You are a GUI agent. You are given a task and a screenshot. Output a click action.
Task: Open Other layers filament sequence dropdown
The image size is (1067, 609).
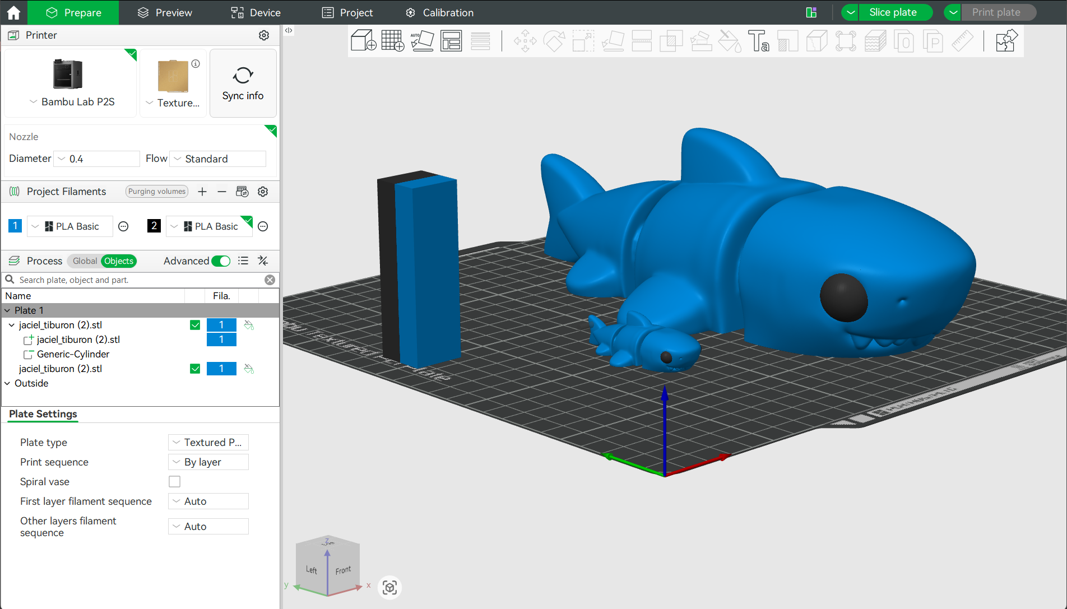click(208, 527)
